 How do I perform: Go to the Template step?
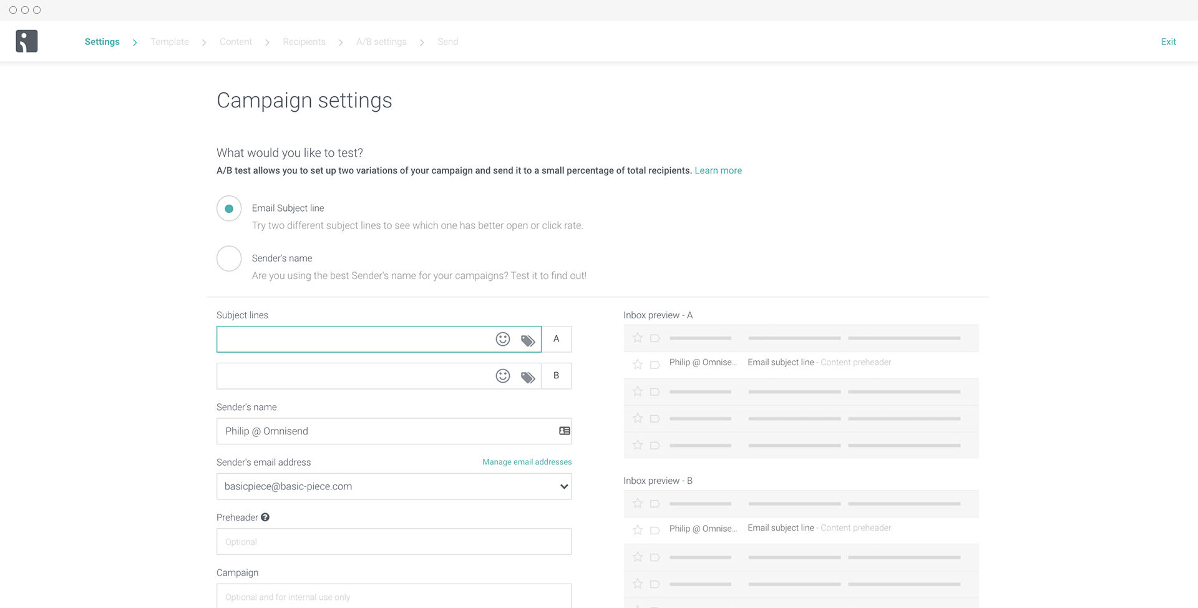click(170, 42)
